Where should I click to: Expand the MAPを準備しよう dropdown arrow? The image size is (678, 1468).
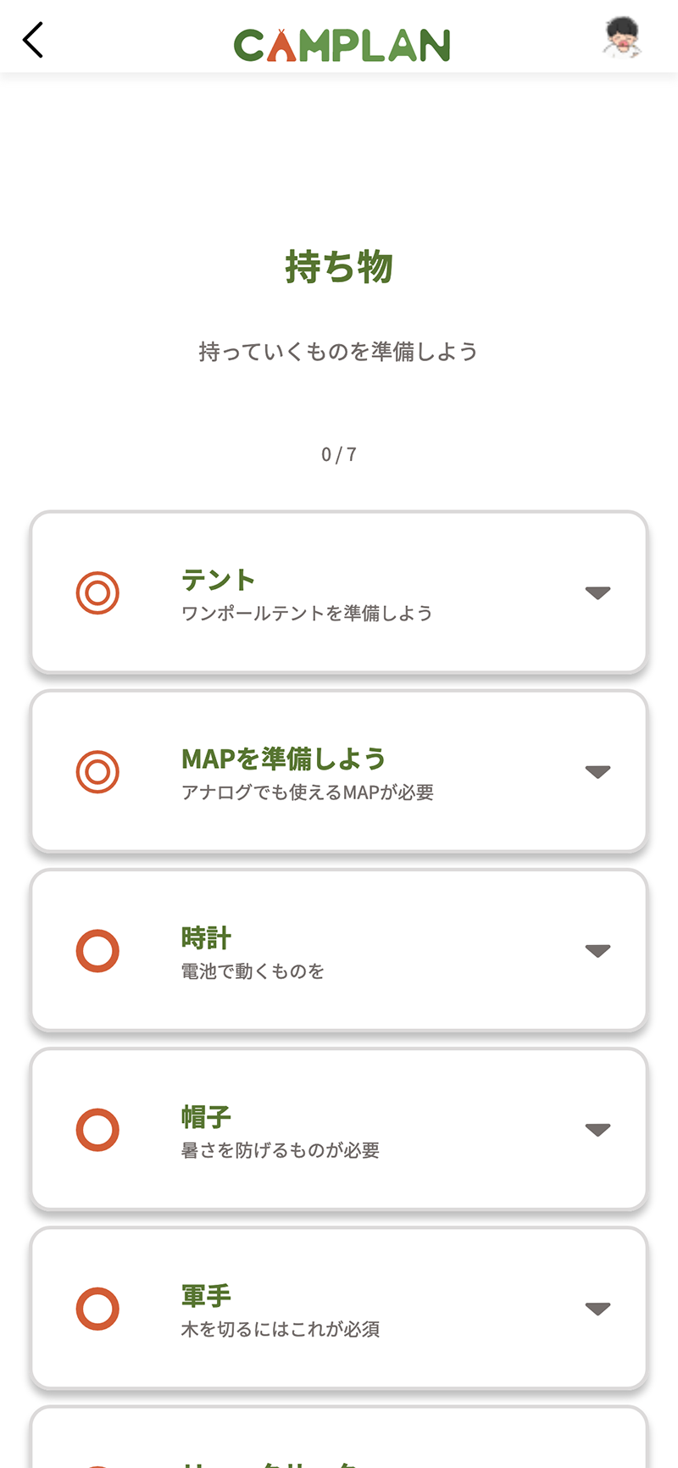click(x=597, y=771)
